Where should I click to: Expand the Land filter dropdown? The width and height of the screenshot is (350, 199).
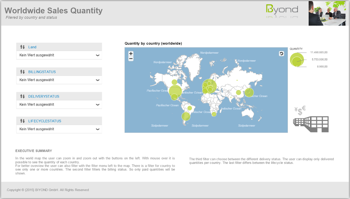[98, 55]
